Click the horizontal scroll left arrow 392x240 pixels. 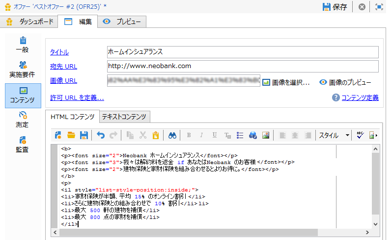(x=55, y=232)
